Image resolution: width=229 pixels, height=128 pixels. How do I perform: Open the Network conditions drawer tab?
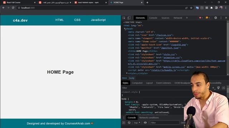[149, 118]
